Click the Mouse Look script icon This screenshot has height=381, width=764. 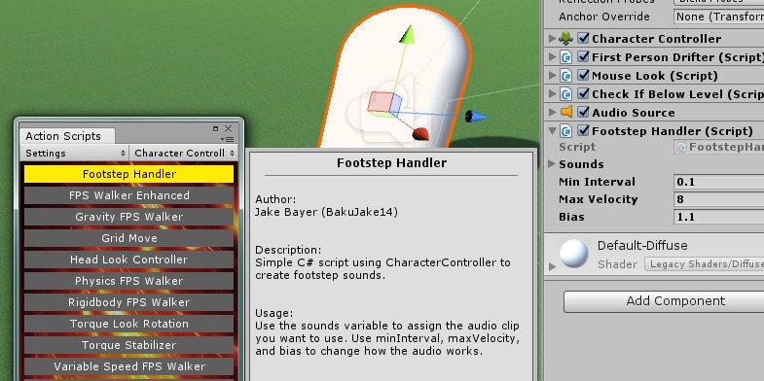[565, 76]
